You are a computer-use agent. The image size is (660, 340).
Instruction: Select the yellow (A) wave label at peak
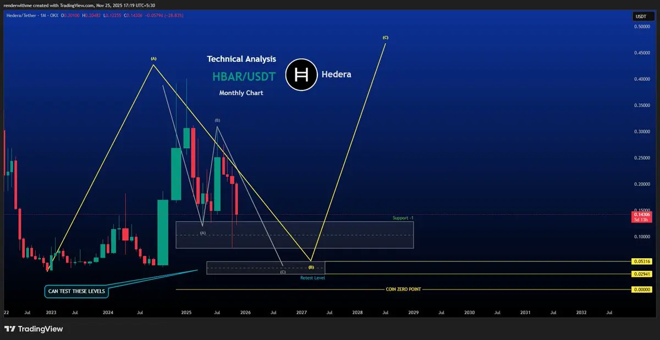(x=153, y=58)
